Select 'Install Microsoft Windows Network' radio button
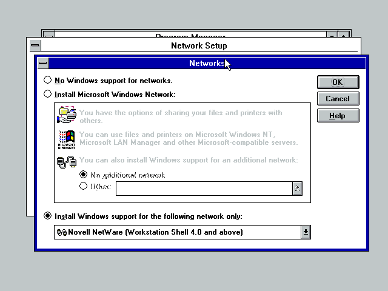 [x=47, y=94]
